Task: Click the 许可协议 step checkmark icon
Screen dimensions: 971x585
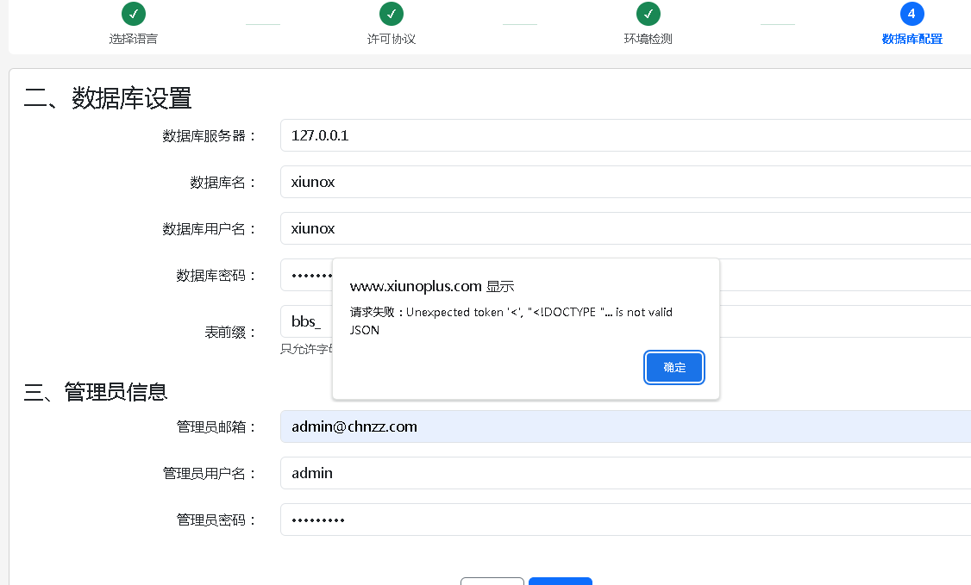Action: coord(391,14)
